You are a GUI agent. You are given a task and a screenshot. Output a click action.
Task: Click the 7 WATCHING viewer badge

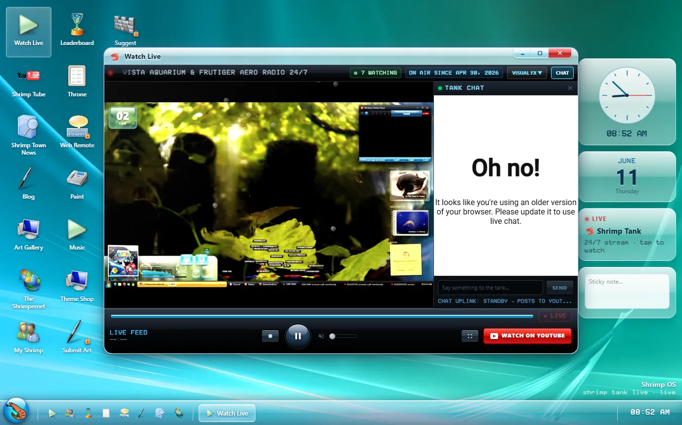click(376, 73)
